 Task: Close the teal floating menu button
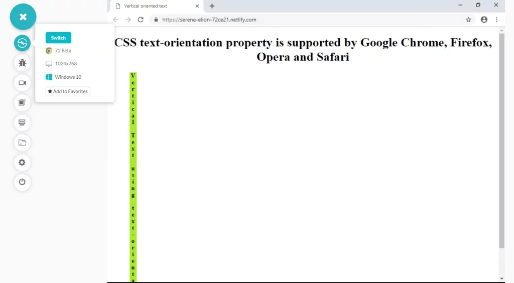[x=23, y=17]
